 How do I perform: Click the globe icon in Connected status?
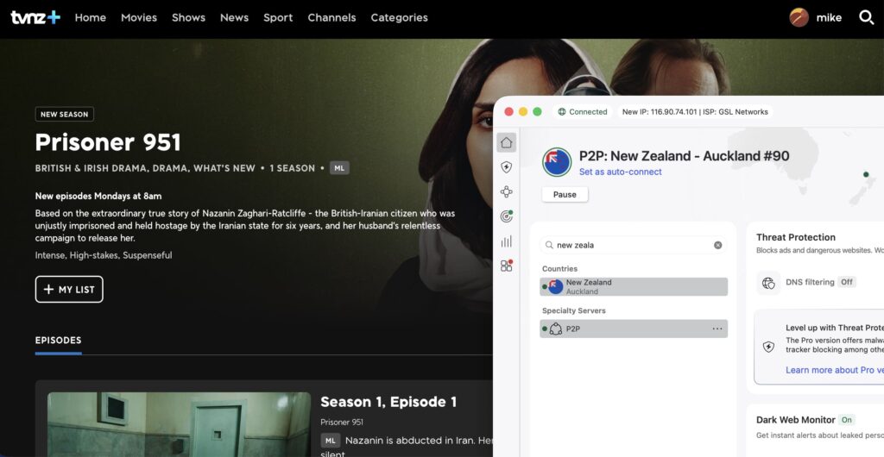click(561, 112)
